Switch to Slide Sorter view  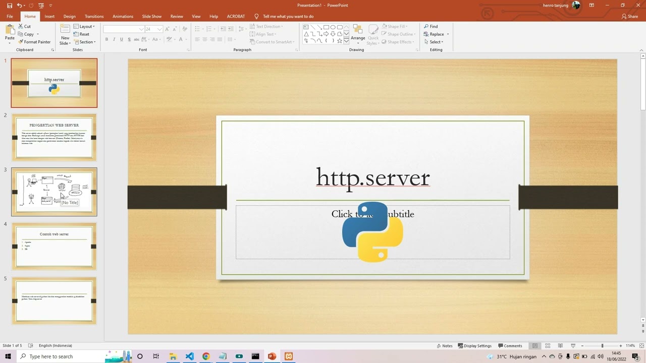coord(548,346)
